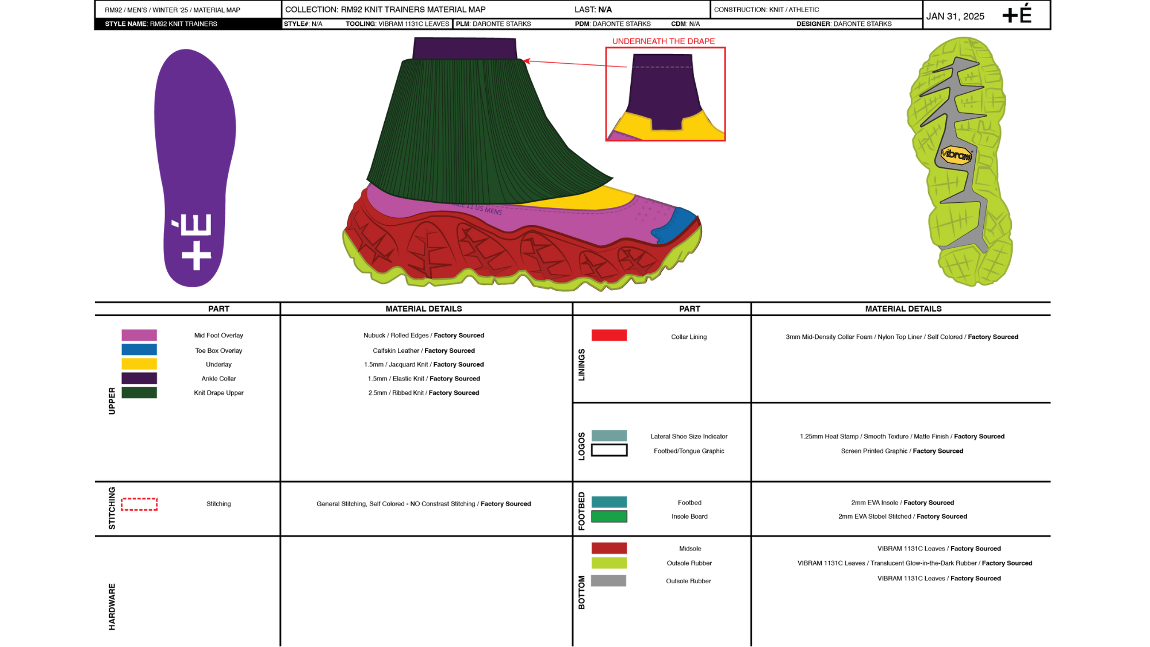Click 'STYLE#: N/A' in the header

point(303,24)
